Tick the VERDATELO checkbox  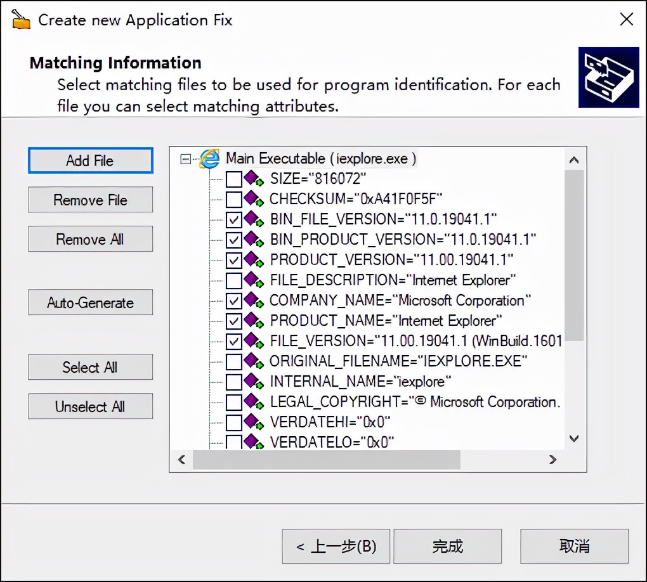(234, 442)
